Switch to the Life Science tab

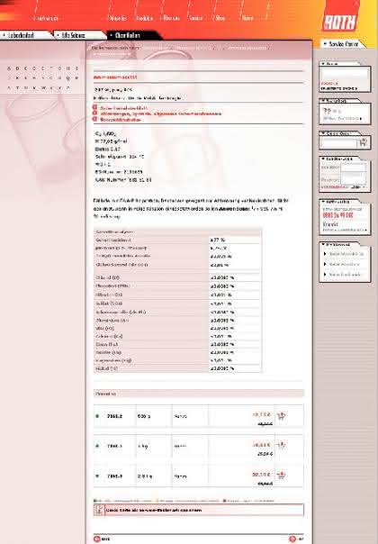pos(73,35)
